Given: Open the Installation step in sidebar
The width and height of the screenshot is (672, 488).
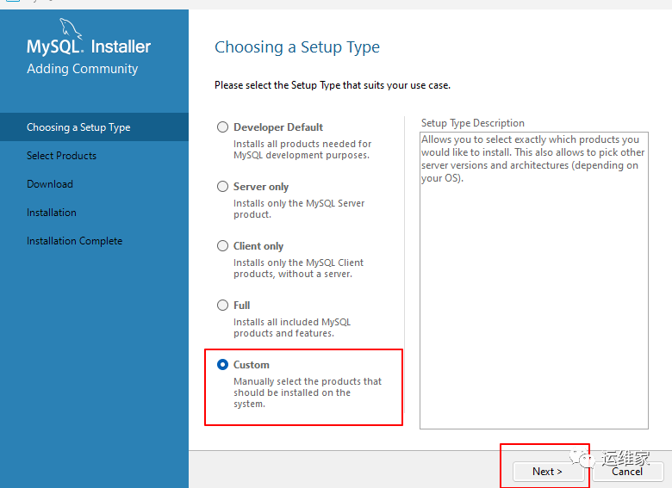Looking at the screenshot, I should coord(52,213).
